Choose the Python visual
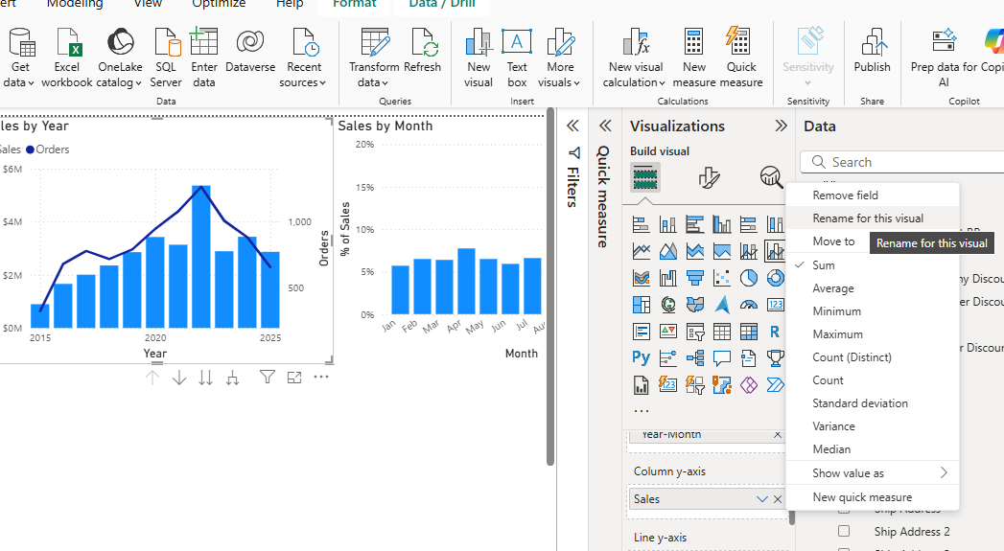 point(641,357)
